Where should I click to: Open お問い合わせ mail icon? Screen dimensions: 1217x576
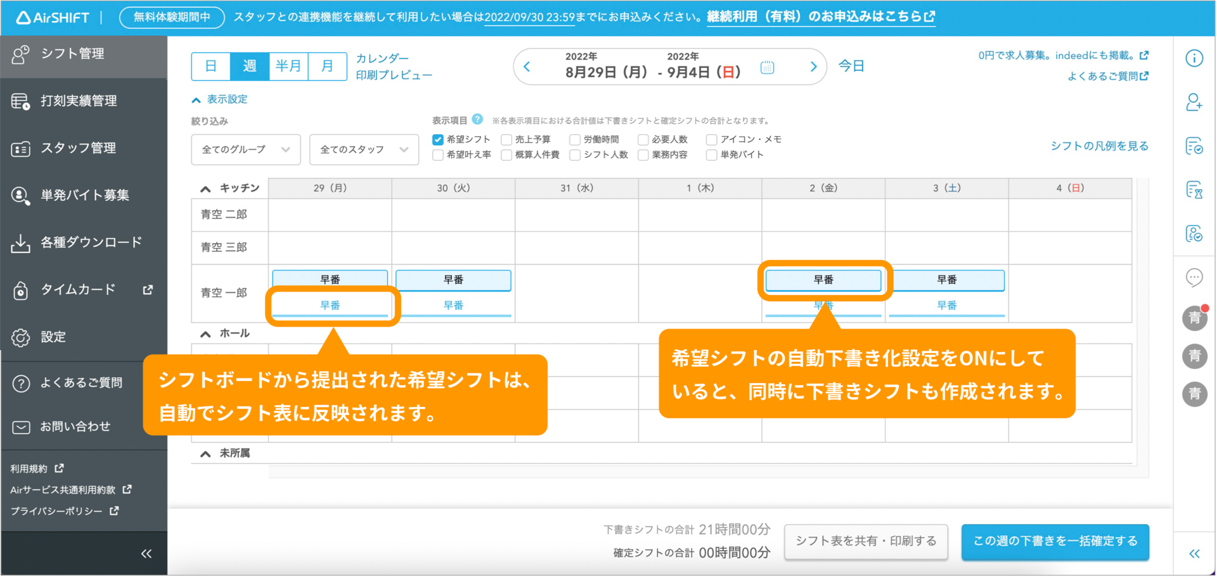click(21, 427)
